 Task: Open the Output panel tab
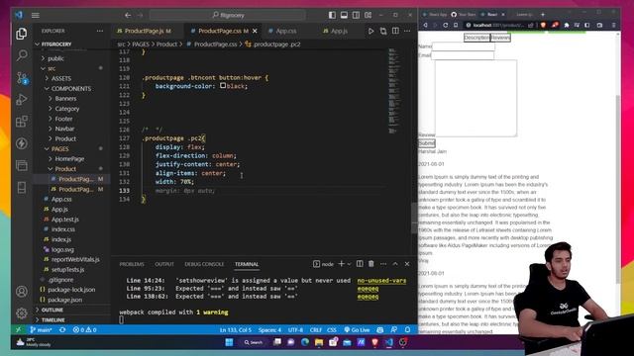click(x=164, y=264)
